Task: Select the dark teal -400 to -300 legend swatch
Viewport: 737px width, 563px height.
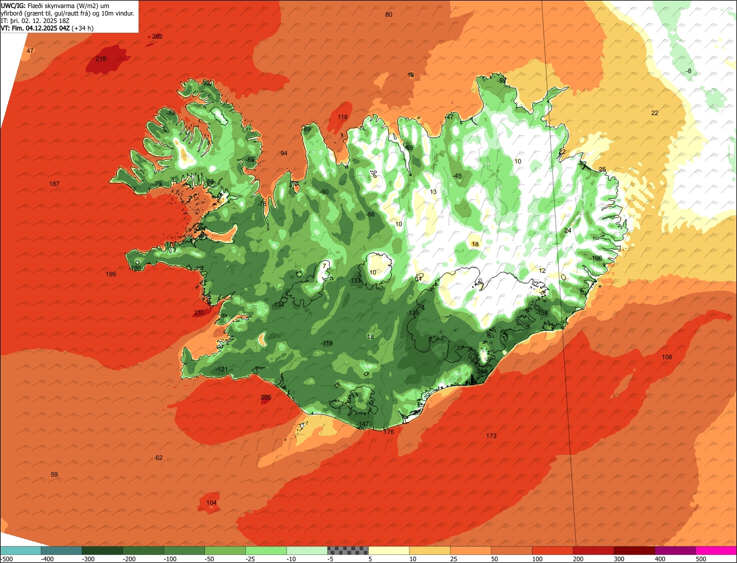Action: click(61, 550)
